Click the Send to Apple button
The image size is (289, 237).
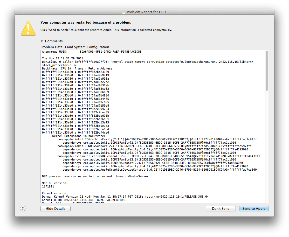(254, 209)
